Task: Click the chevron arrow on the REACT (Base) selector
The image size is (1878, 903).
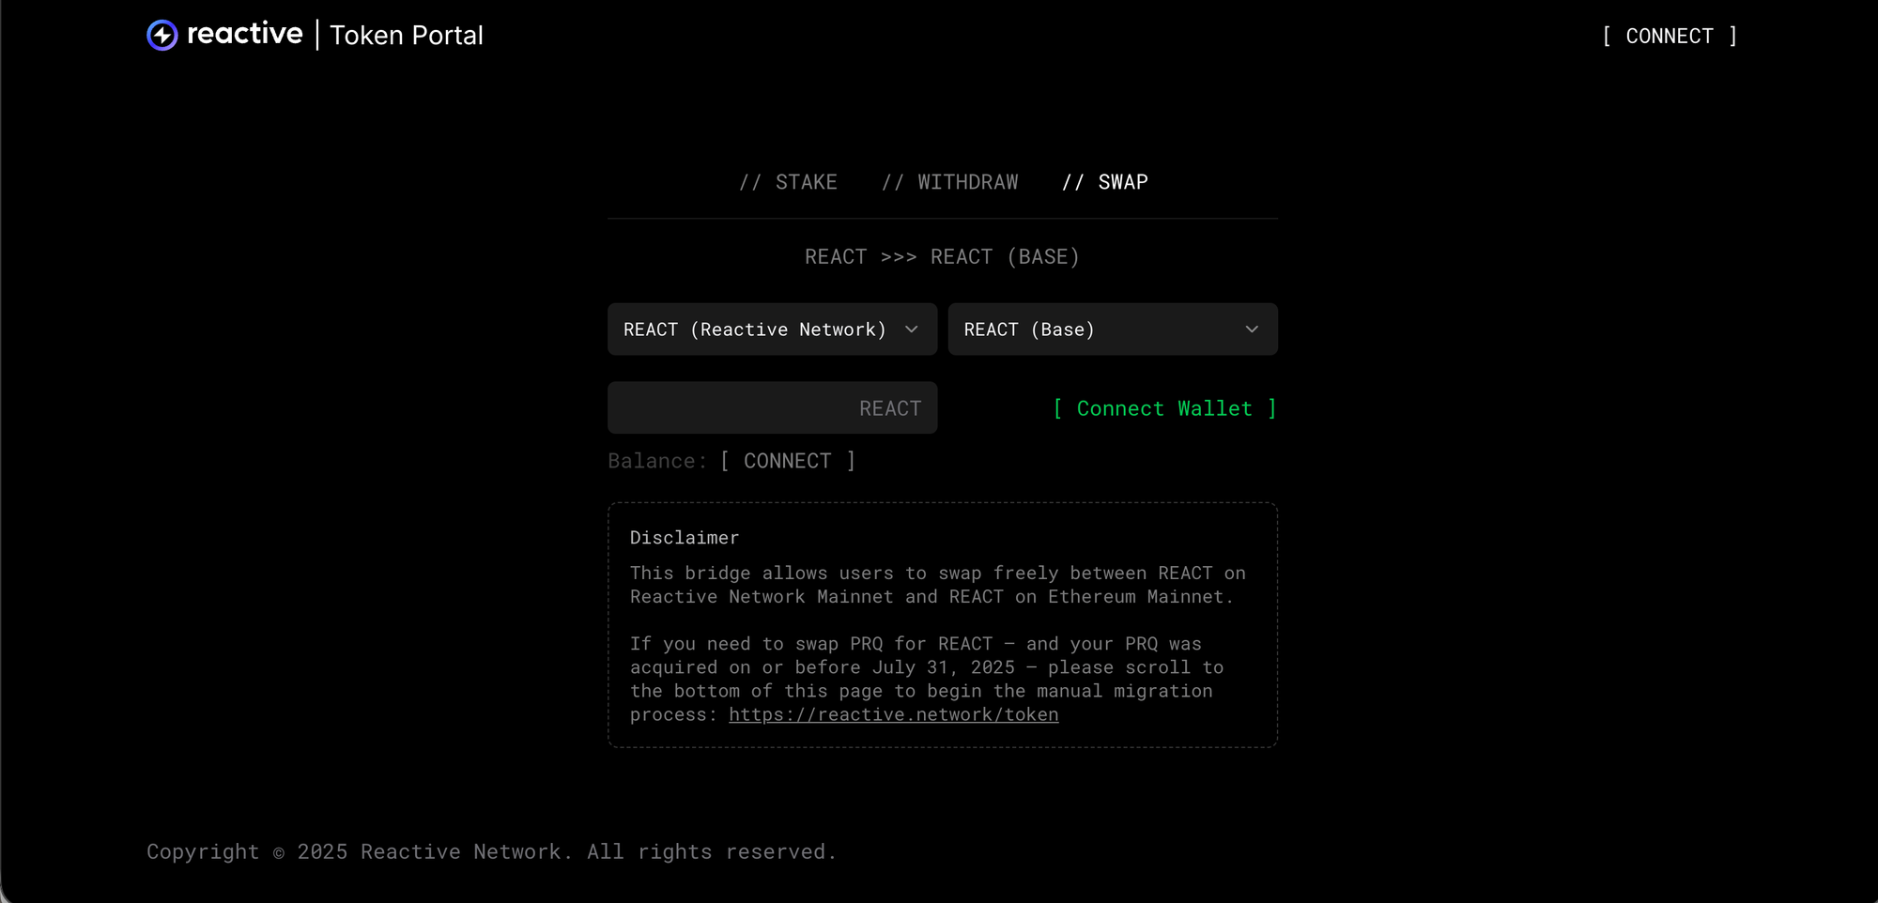Action: click(1252, 329)
